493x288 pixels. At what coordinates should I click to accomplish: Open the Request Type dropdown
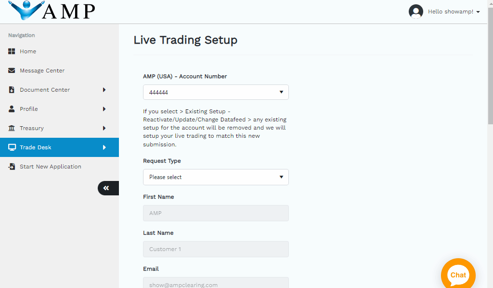216,177
